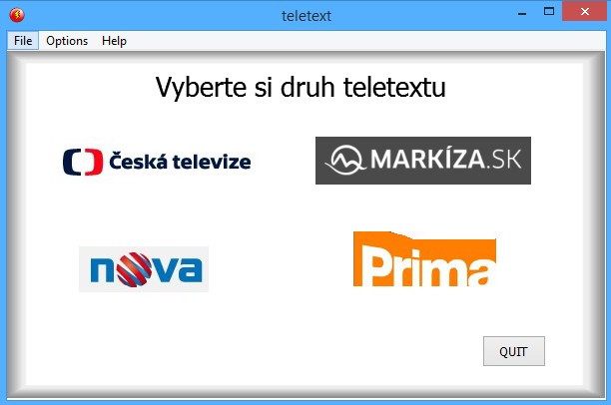Open the Options menu

tap(67, 41)
